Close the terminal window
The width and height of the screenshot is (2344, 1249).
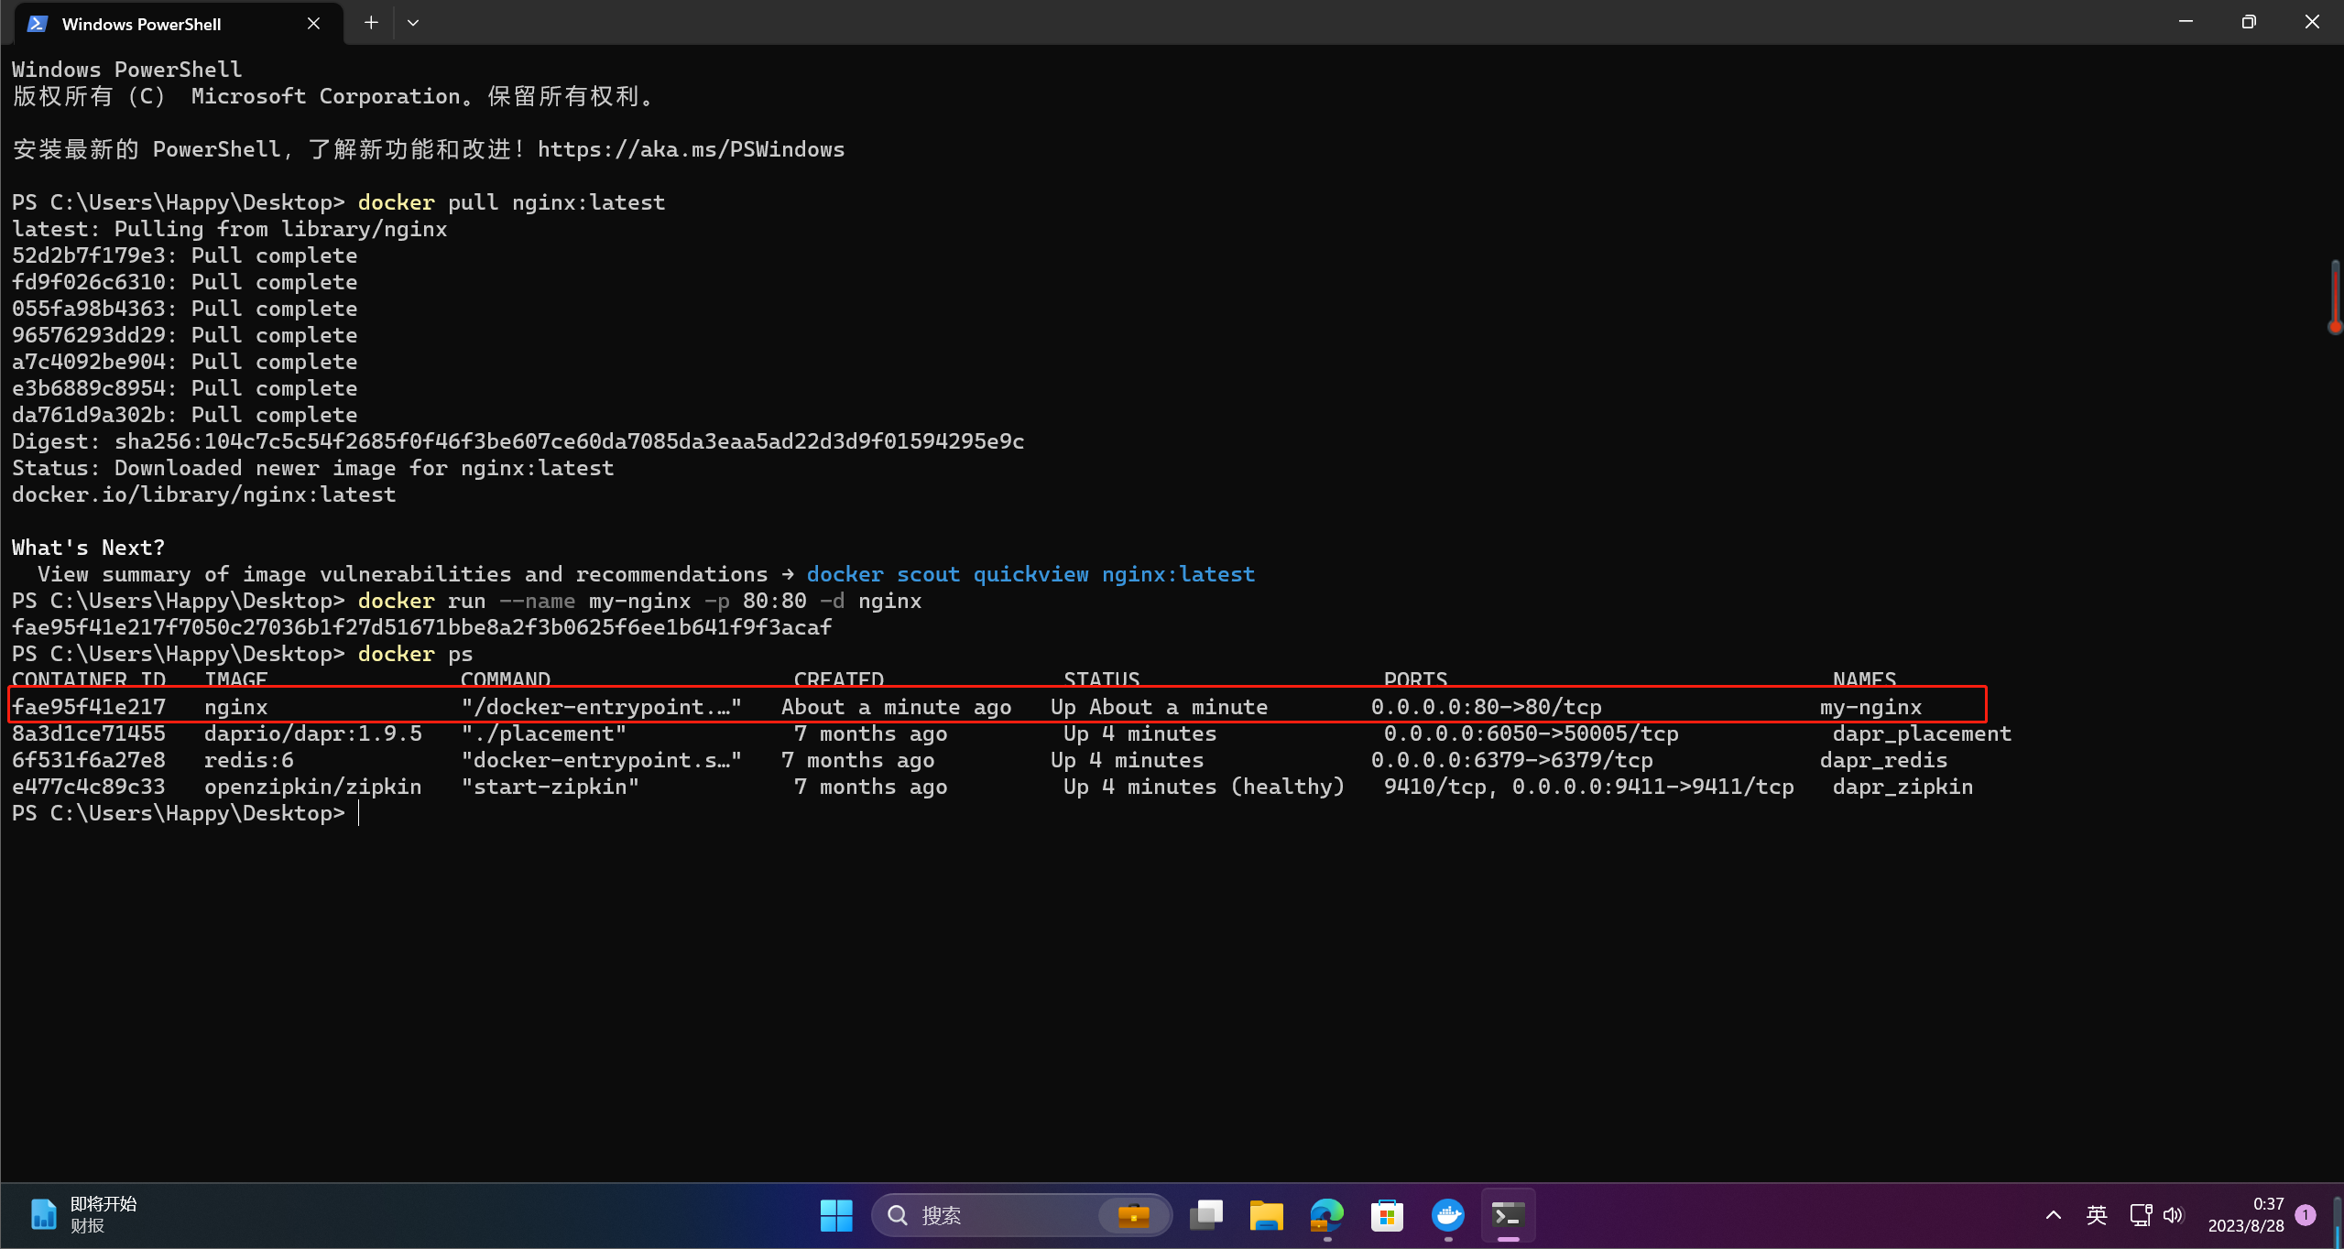(x=2312, y=22)
